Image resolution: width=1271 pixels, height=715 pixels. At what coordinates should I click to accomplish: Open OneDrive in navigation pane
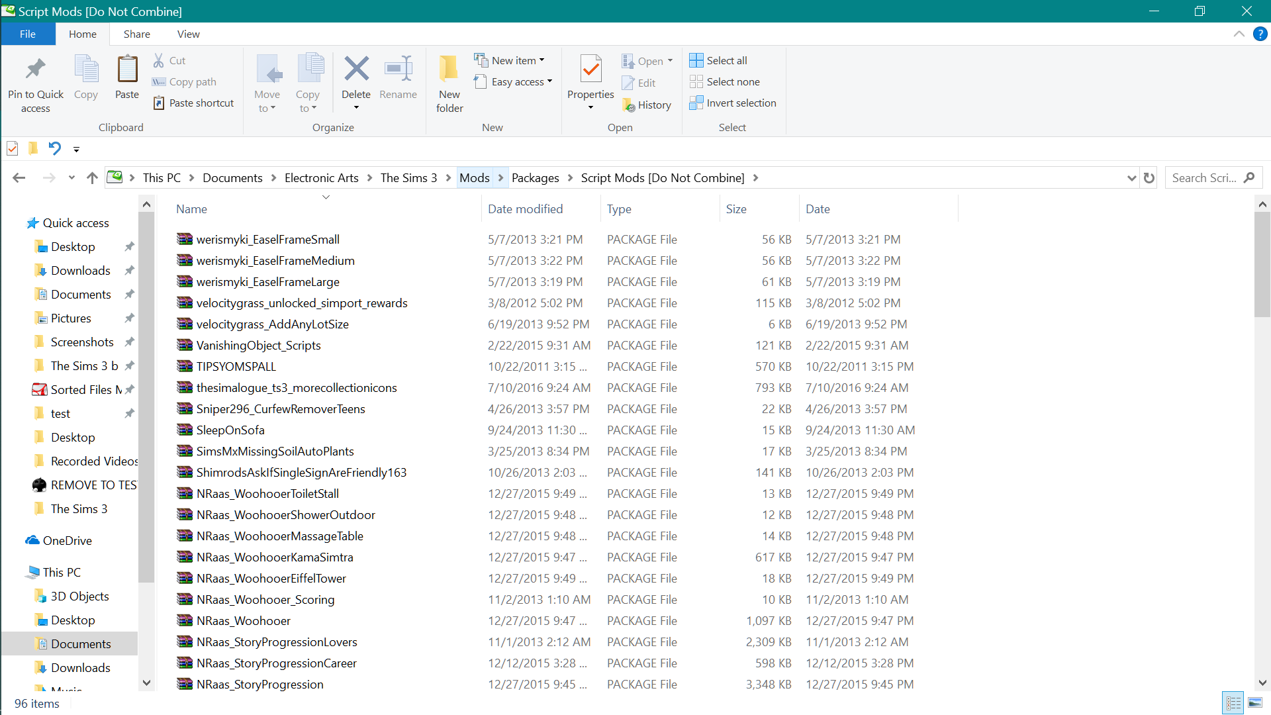67,541
